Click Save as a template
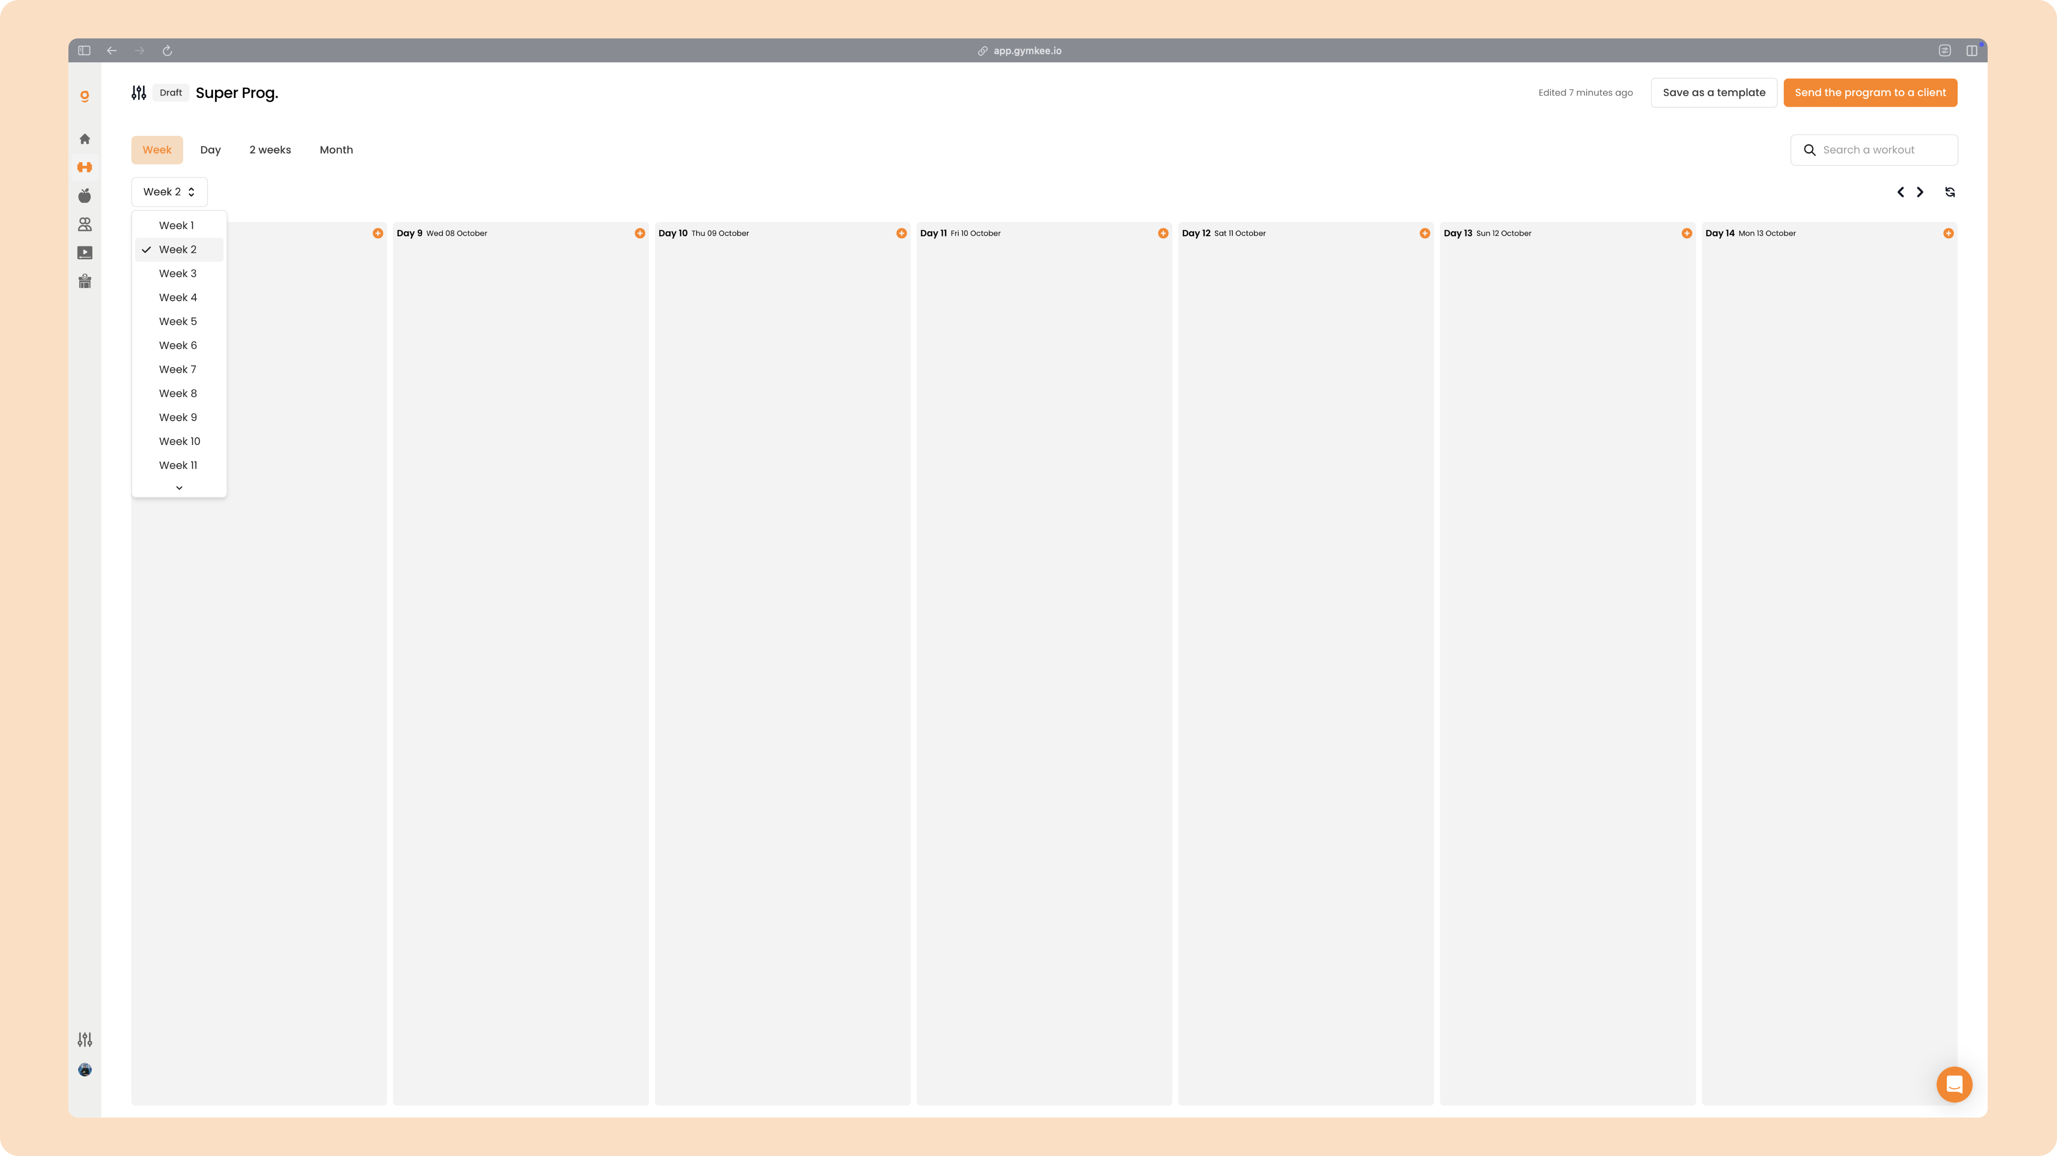 1714,93
